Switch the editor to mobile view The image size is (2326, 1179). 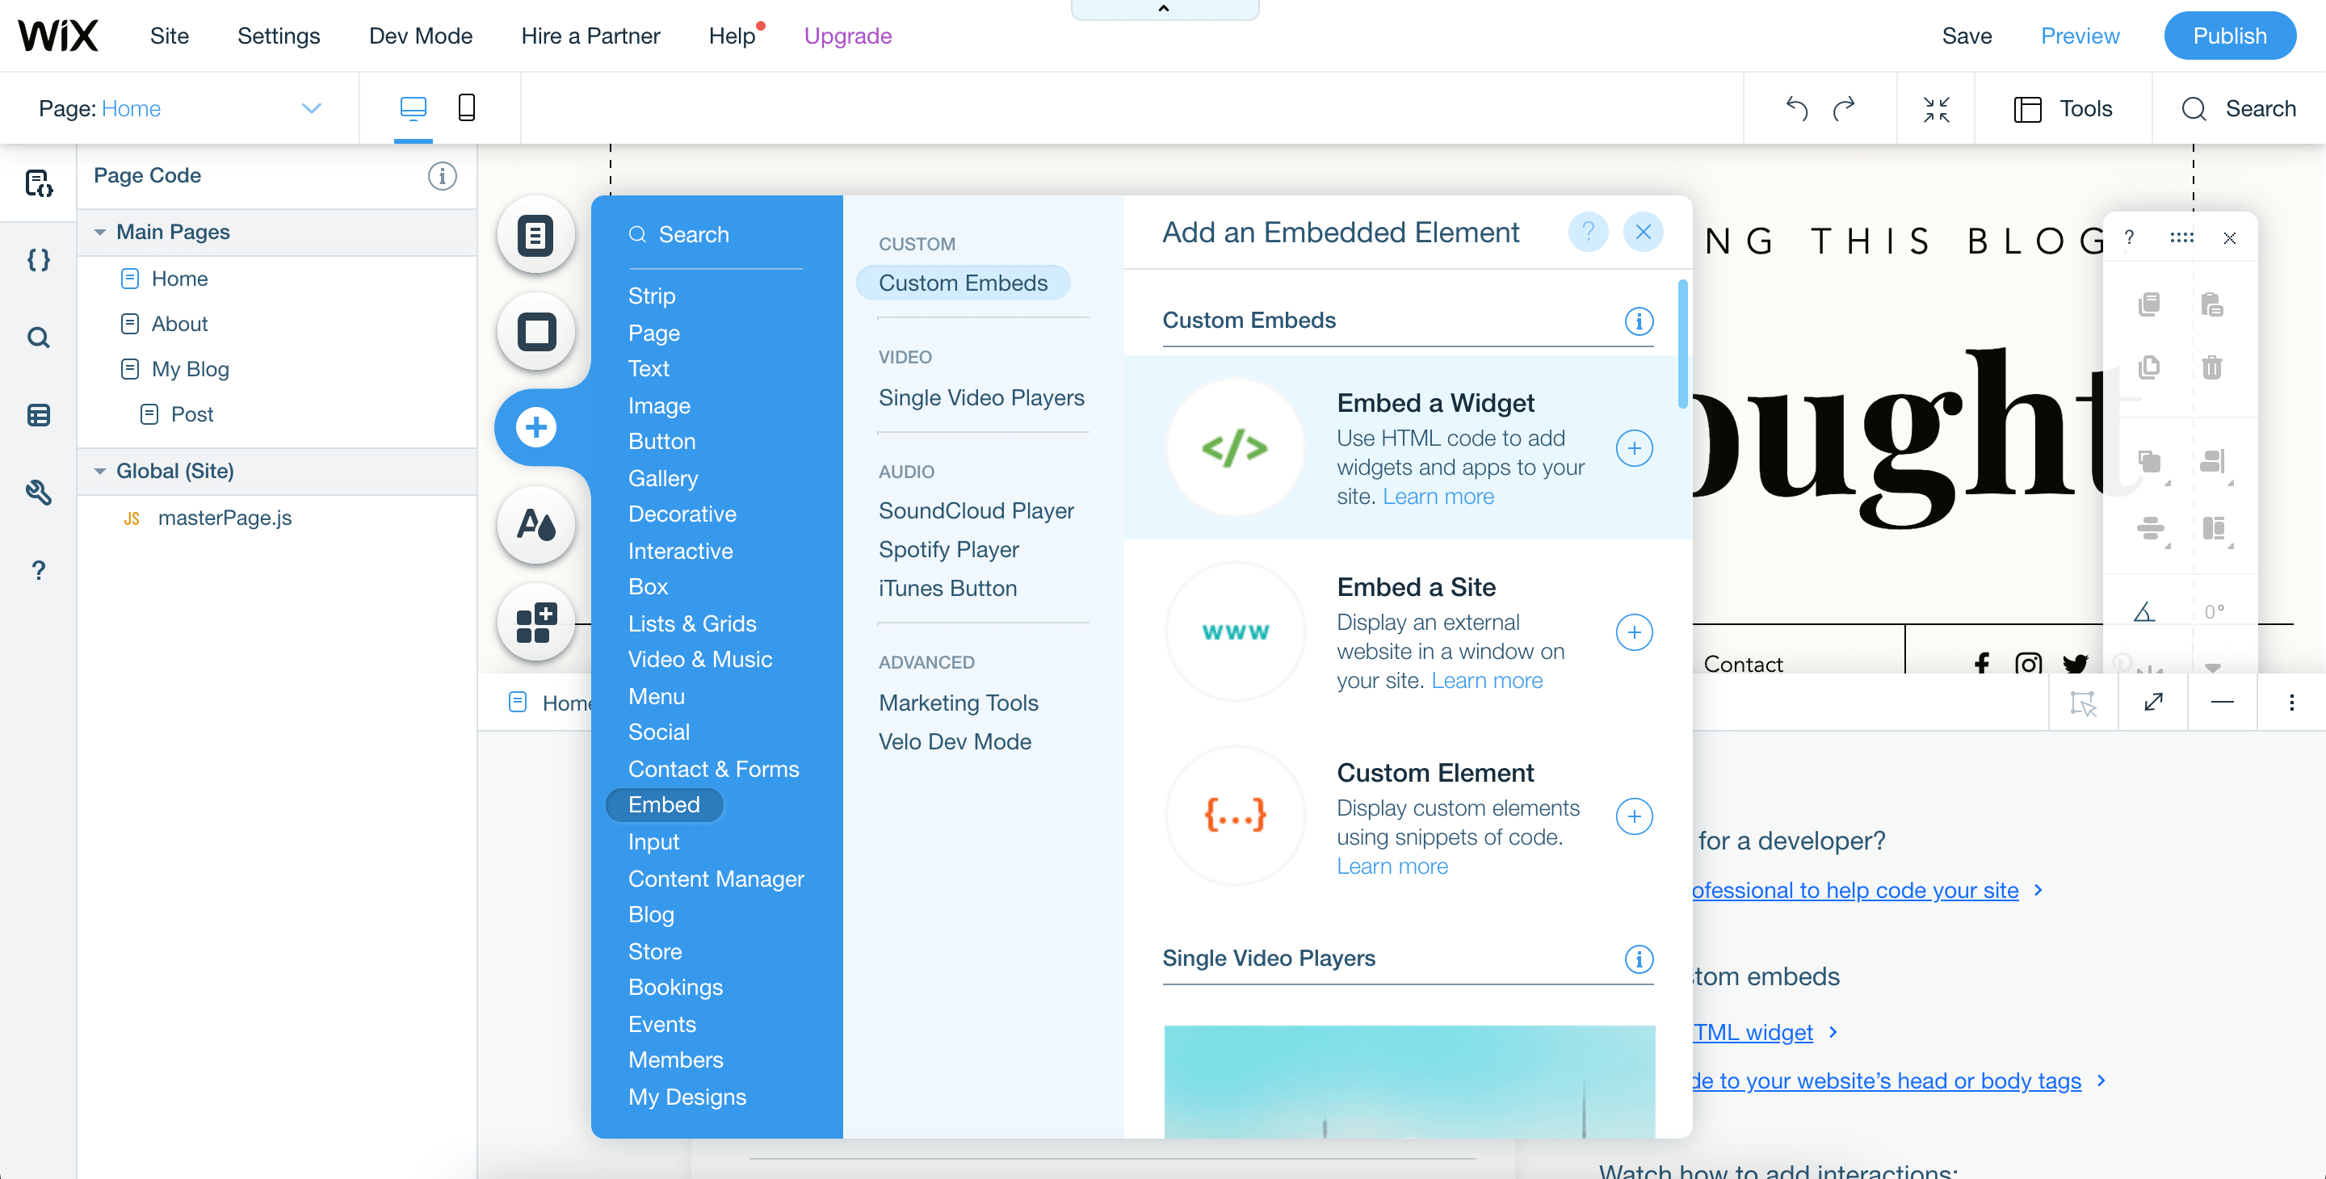(x=467, y=107)
